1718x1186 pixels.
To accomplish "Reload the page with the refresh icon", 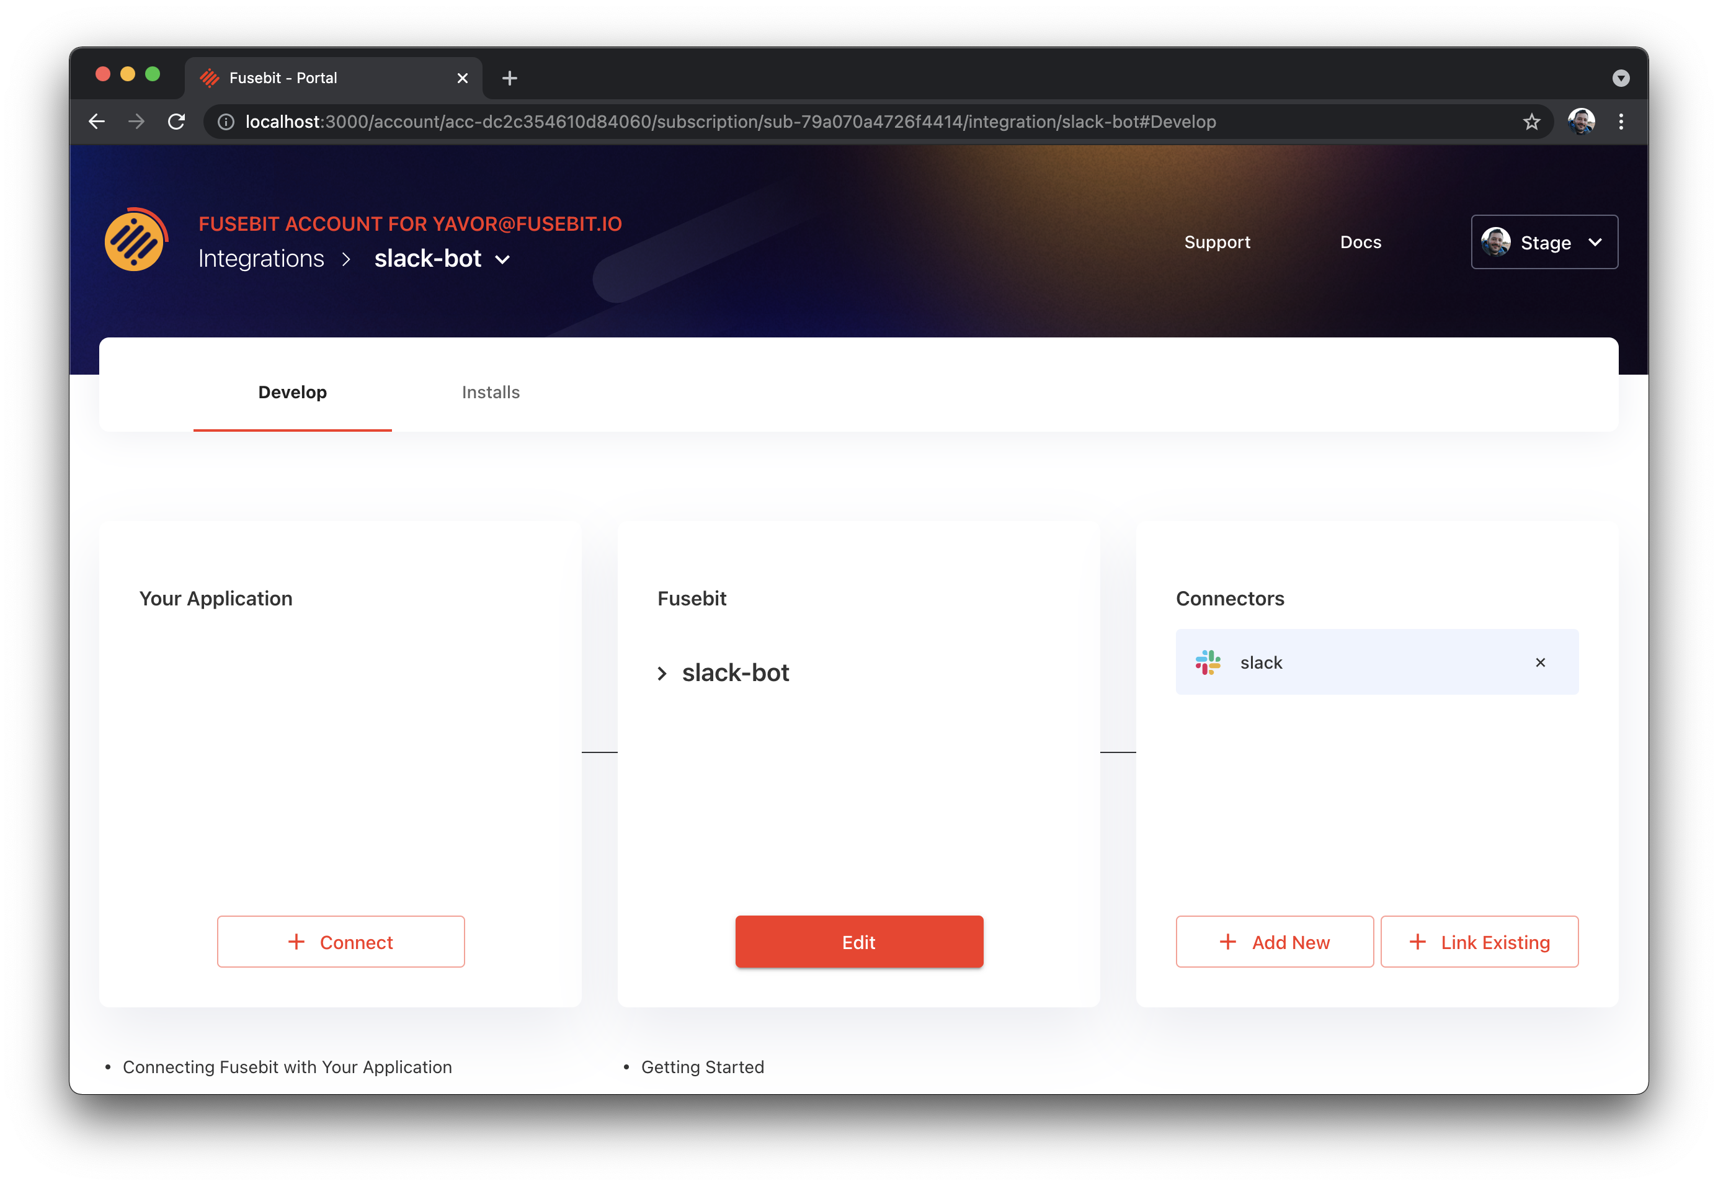I will coord(176,121).
